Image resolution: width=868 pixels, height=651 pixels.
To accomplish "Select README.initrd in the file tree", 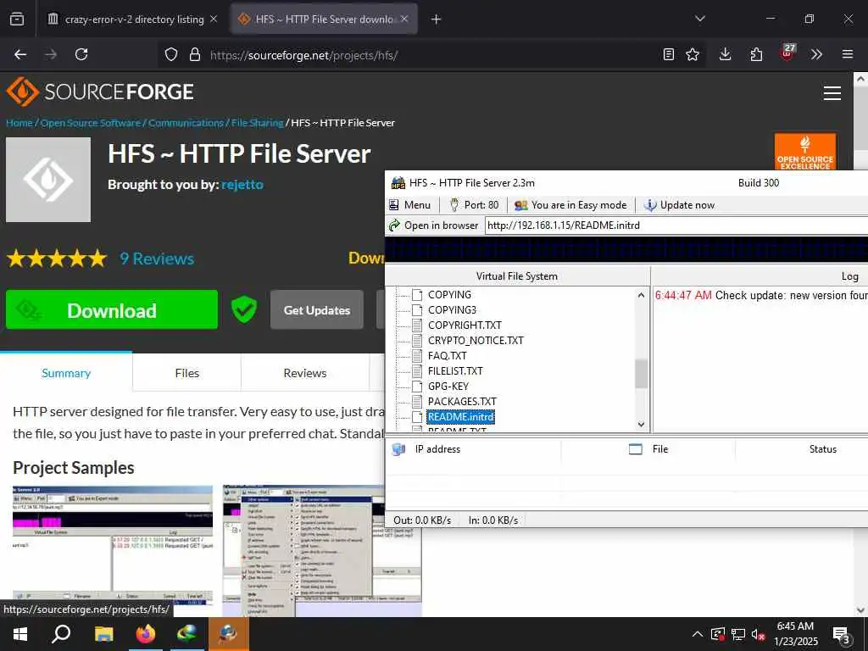I will pyautogui.click(x=460, y=417).
